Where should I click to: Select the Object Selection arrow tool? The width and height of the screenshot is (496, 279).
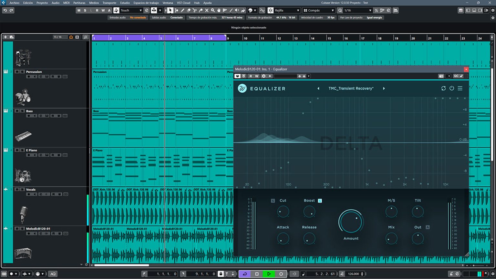click(170, 10)
